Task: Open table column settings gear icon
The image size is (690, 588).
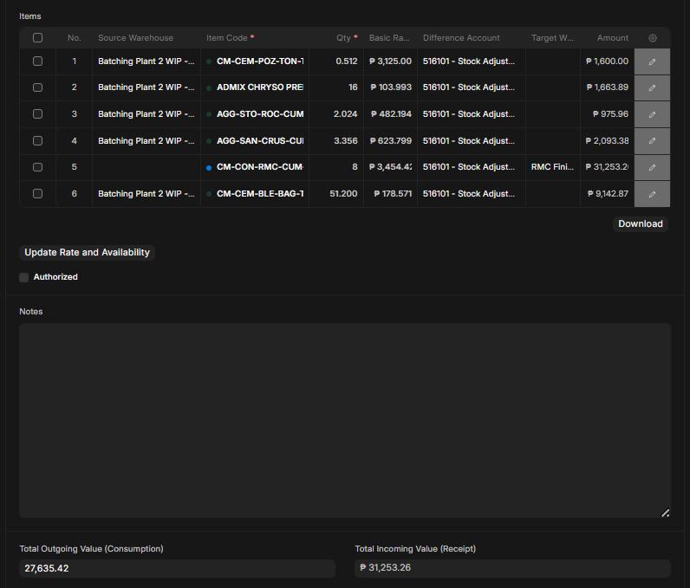Action: 653,38
